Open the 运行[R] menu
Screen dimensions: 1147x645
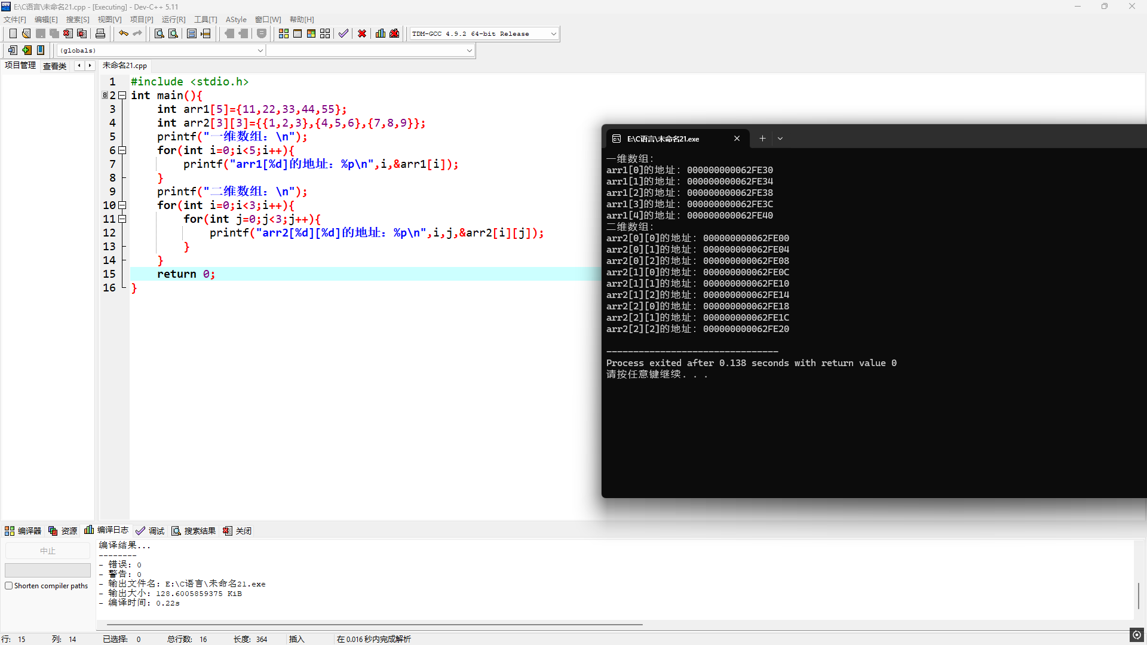pos(173,20)
